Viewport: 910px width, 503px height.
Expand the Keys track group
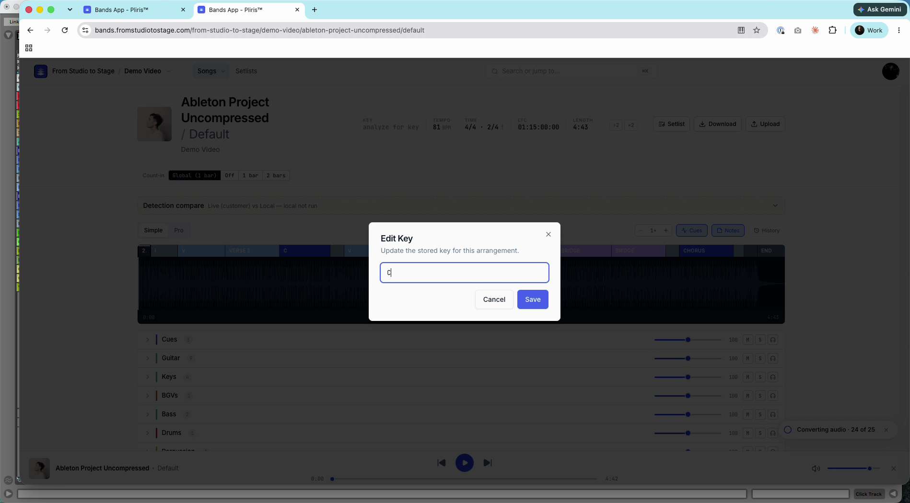coord(148,377)
